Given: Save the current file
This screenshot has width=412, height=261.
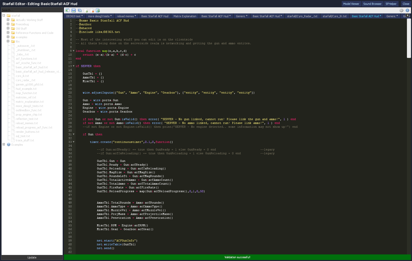Looking at the screenshot, I should coord(73,10).
